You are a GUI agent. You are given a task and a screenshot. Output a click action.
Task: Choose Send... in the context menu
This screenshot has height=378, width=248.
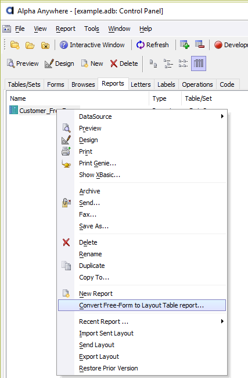pos(142,203)
